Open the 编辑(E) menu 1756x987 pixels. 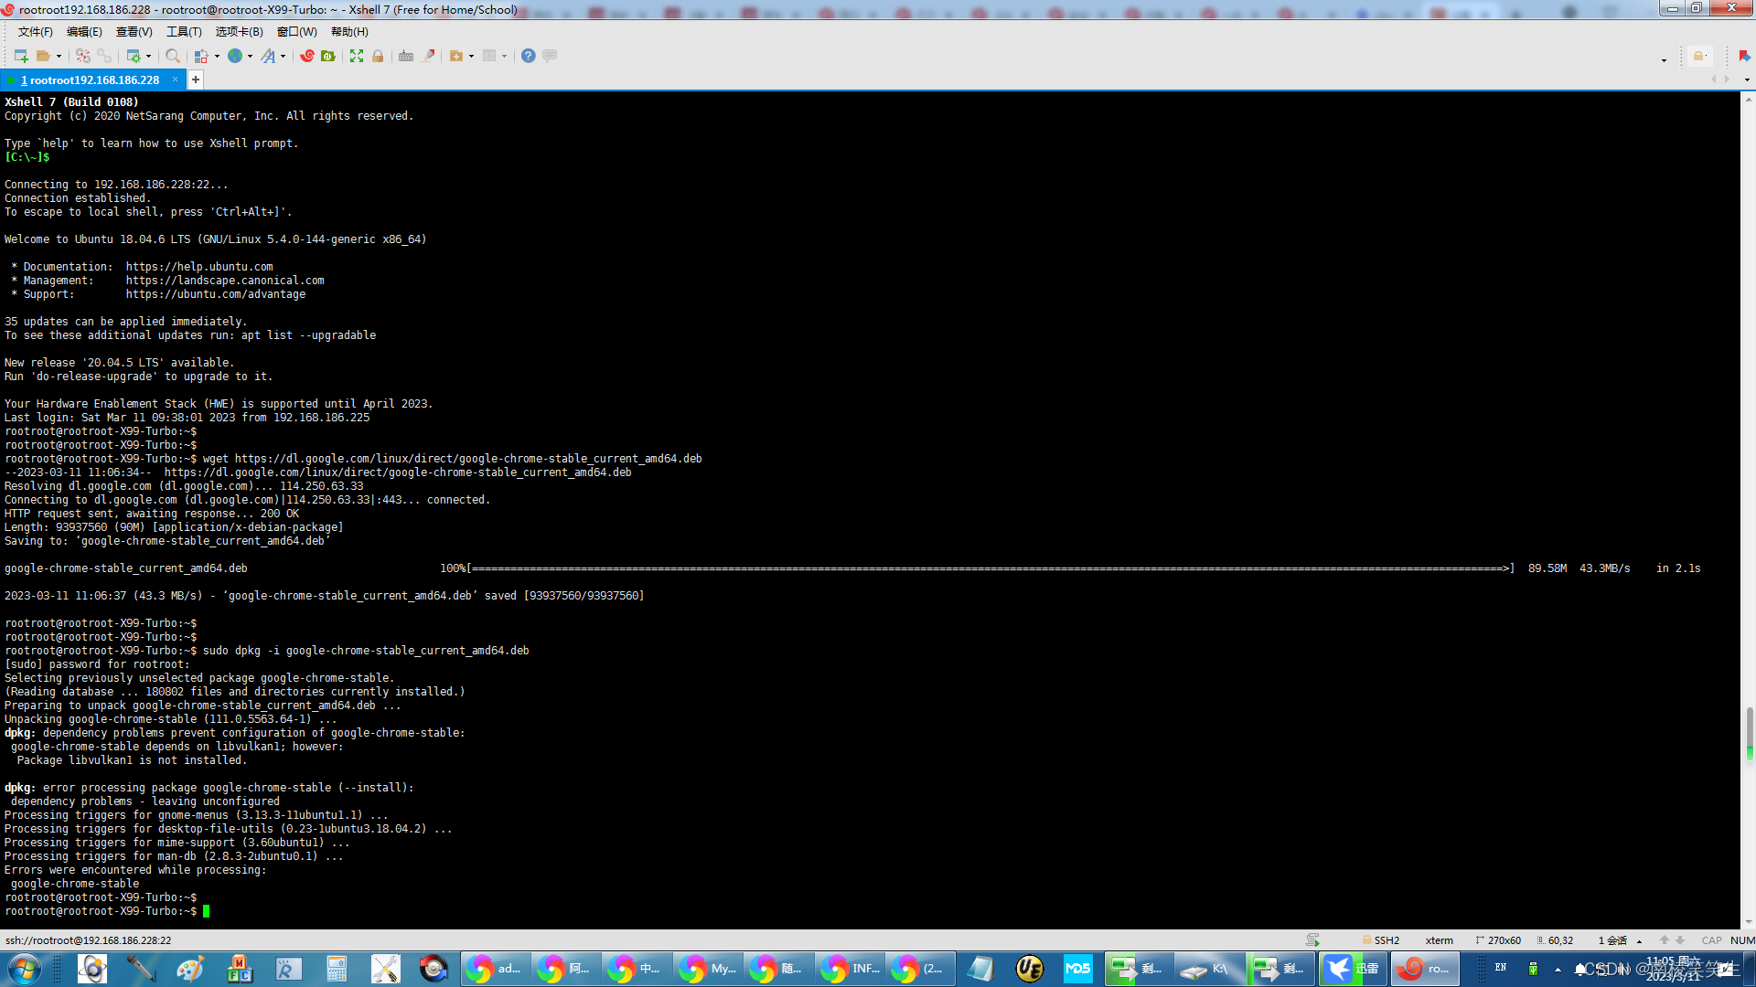pyautogui.click(x=84, y=32)
